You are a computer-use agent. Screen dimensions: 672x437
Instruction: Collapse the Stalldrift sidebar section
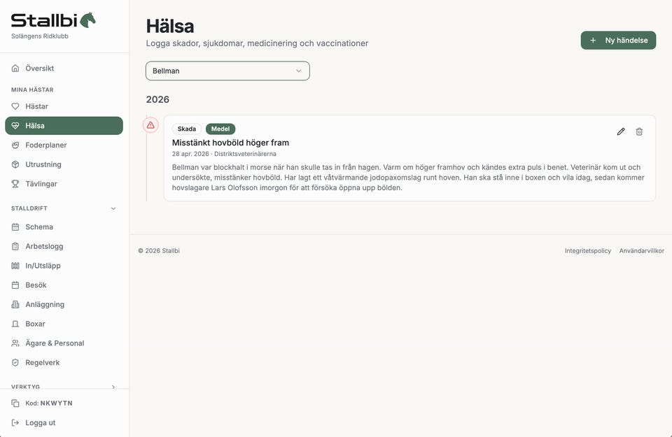(x=113, y=208)
